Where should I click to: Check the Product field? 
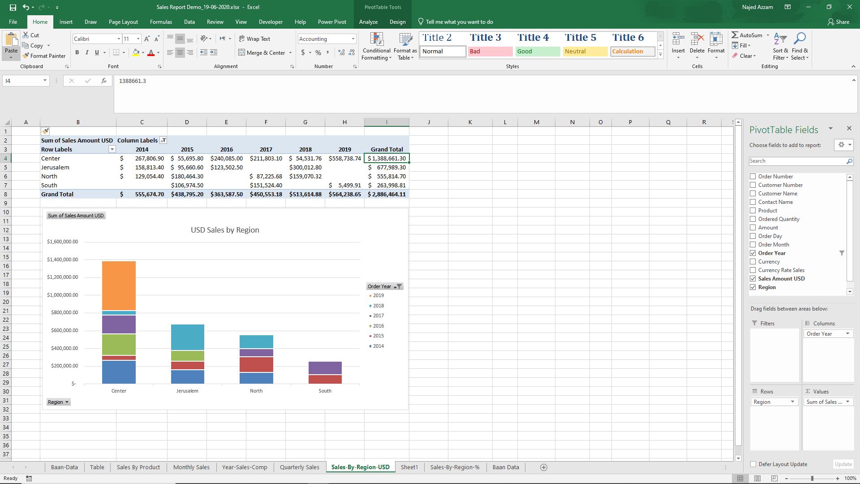[753, 211]
